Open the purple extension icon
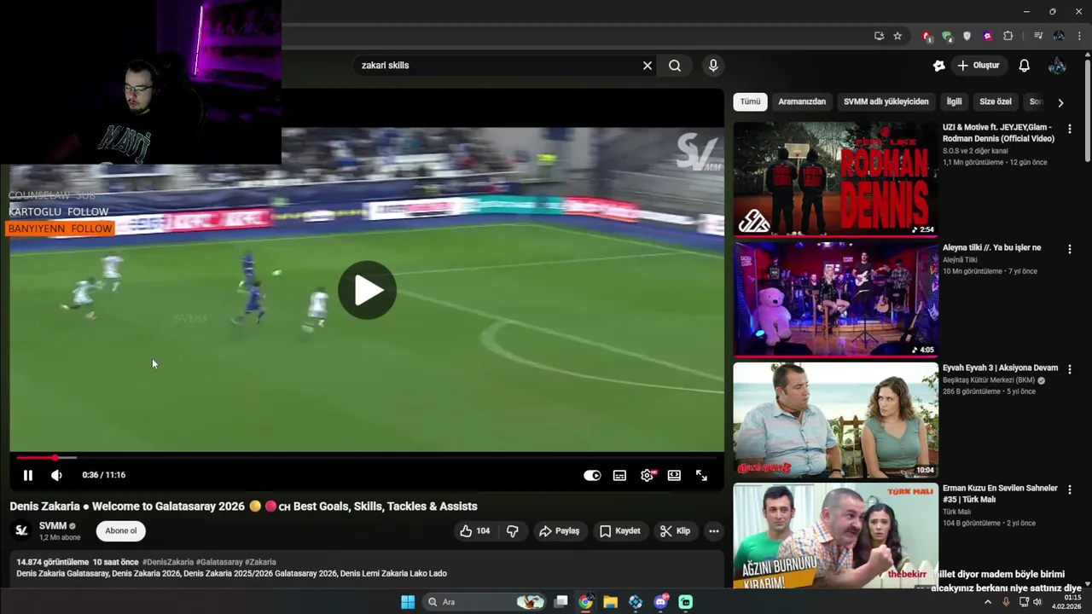The height and width of the screenshot is (614, 1092). click(987, 36)
